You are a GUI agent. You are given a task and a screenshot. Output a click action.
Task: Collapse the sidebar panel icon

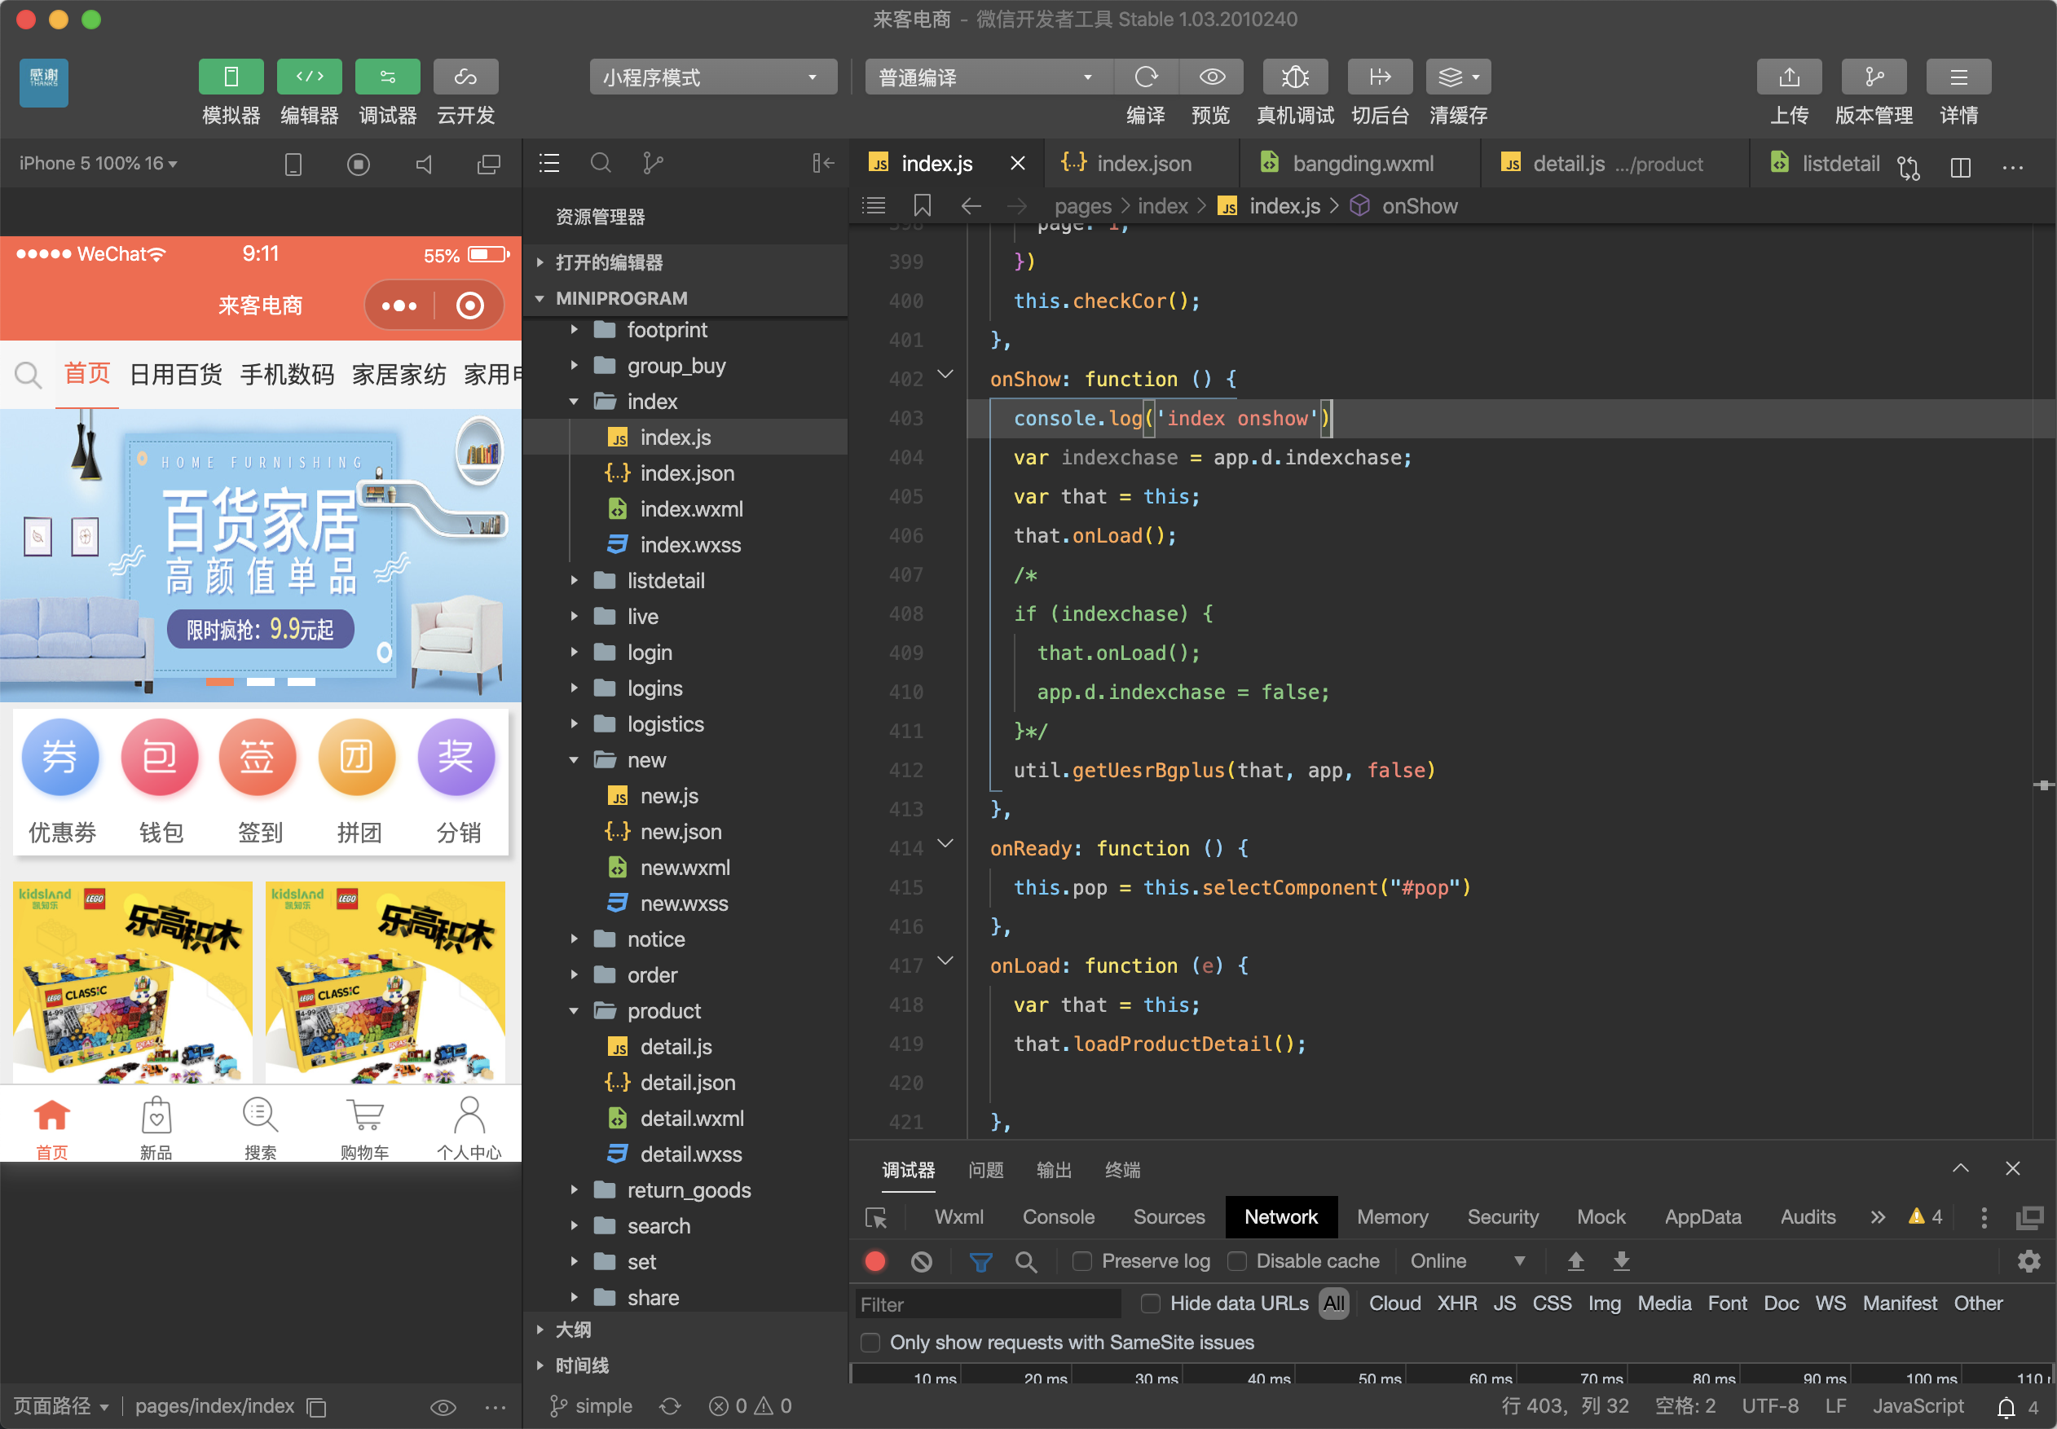[823, 163]
